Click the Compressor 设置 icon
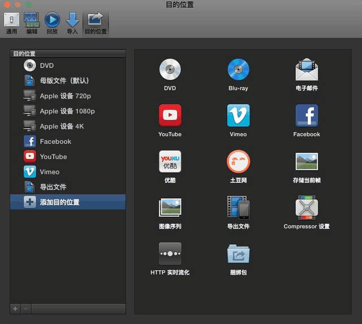 tap(307, 207)
